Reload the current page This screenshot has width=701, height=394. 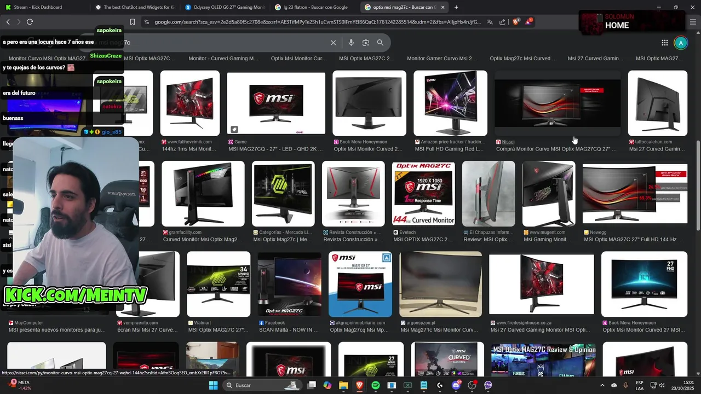[30, 22]
